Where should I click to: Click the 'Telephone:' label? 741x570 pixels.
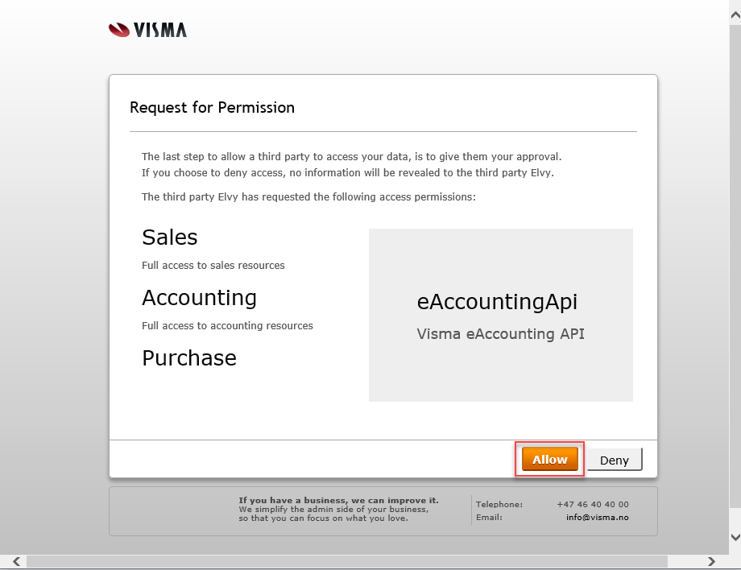499,504
